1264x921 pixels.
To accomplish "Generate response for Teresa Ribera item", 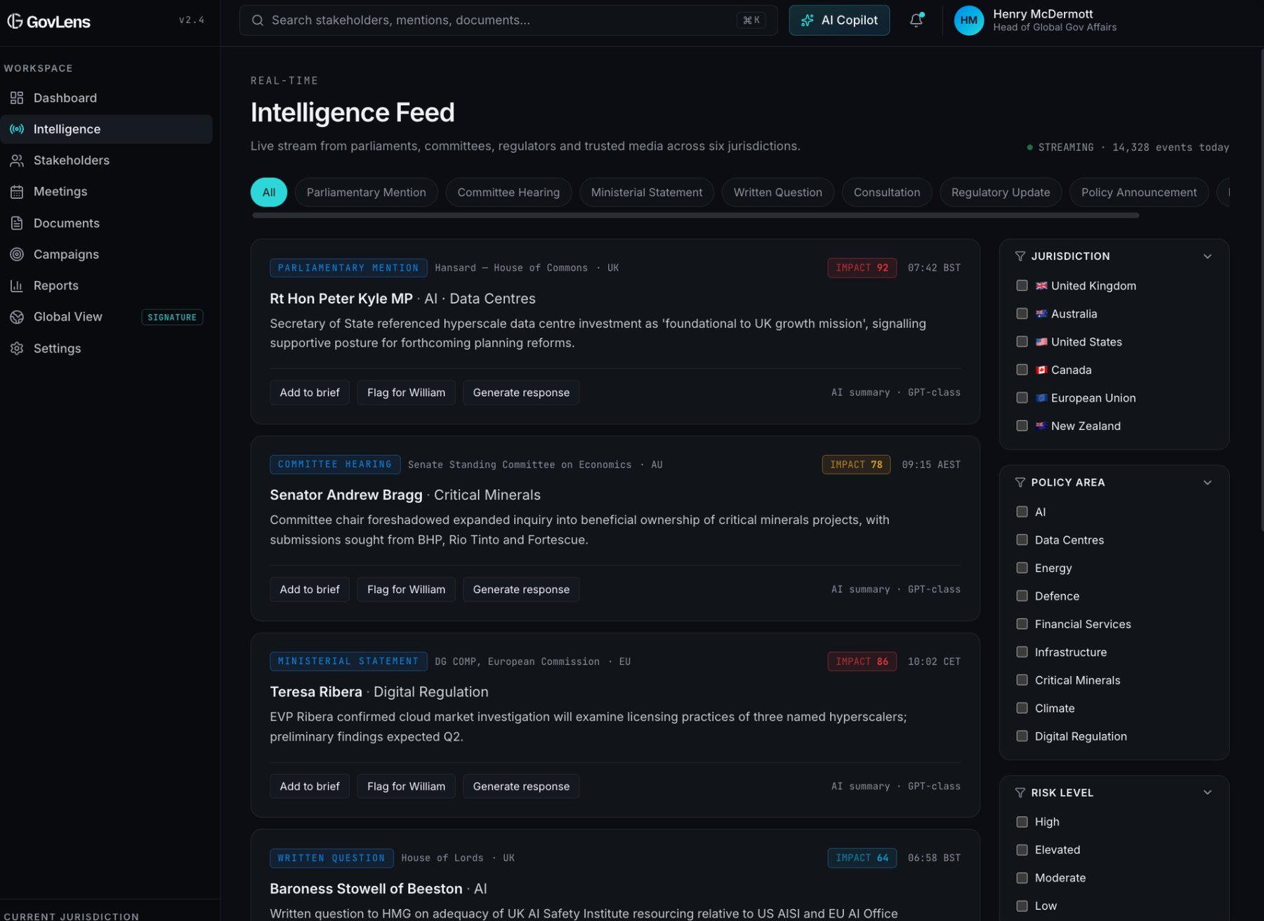I will tap(521, 786).
